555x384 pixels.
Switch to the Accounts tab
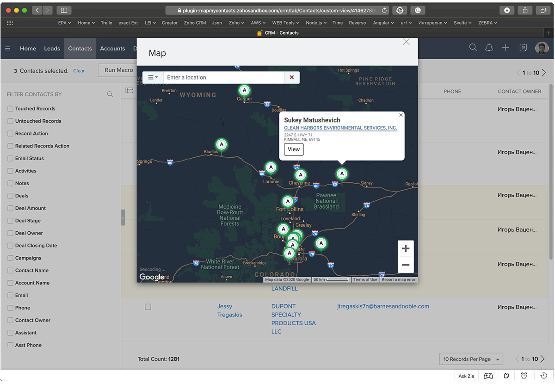coord(112,49)
